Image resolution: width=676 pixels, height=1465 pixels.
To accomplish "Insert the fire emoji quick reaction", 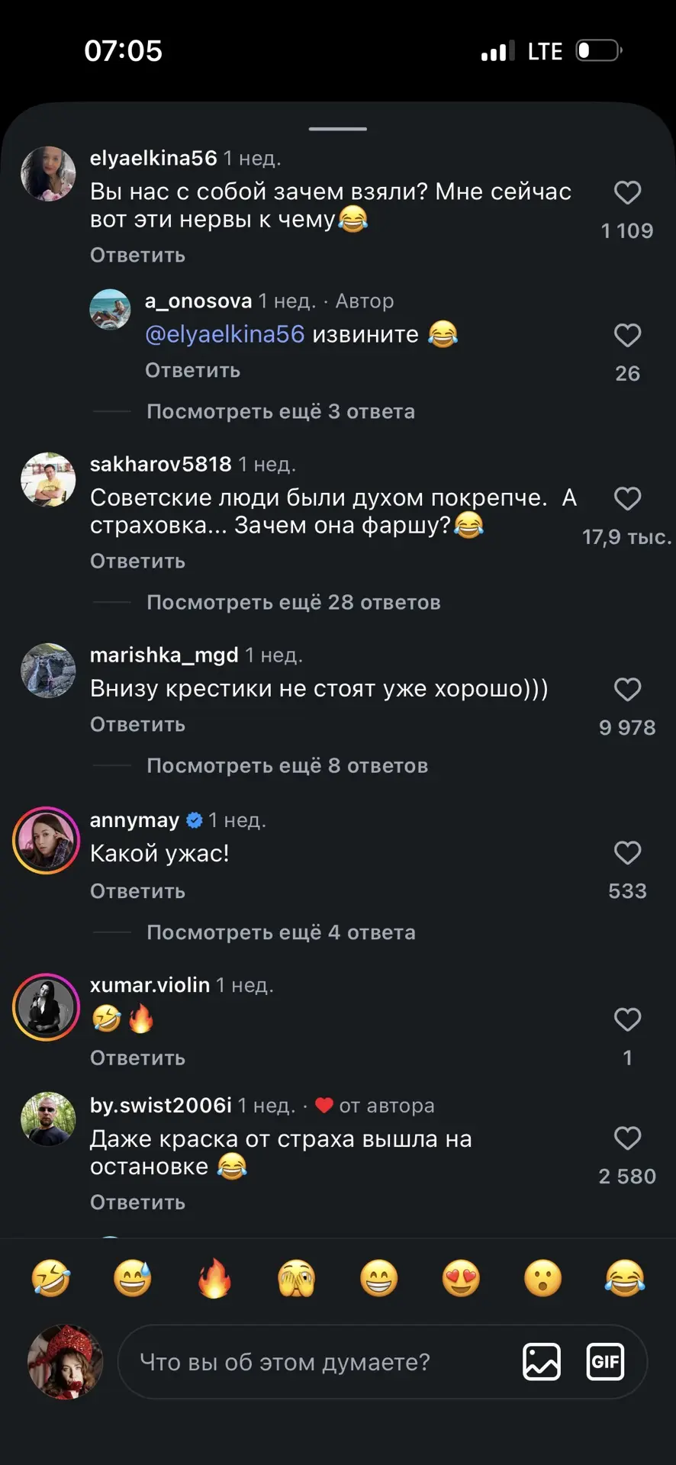I will (x=214, y=1278).
